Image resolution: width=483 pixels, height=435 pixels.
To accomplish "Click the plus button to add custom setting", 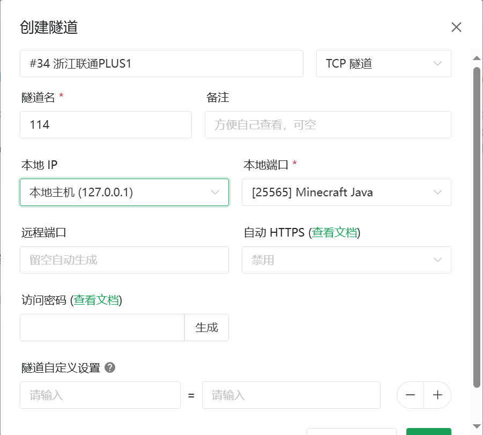I will [437, 395].
